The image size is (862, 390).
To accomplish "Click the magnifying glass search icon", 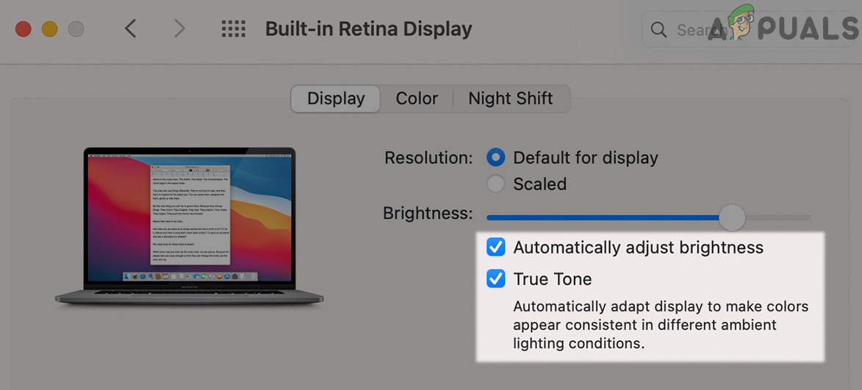I will (x=658, y=30).
